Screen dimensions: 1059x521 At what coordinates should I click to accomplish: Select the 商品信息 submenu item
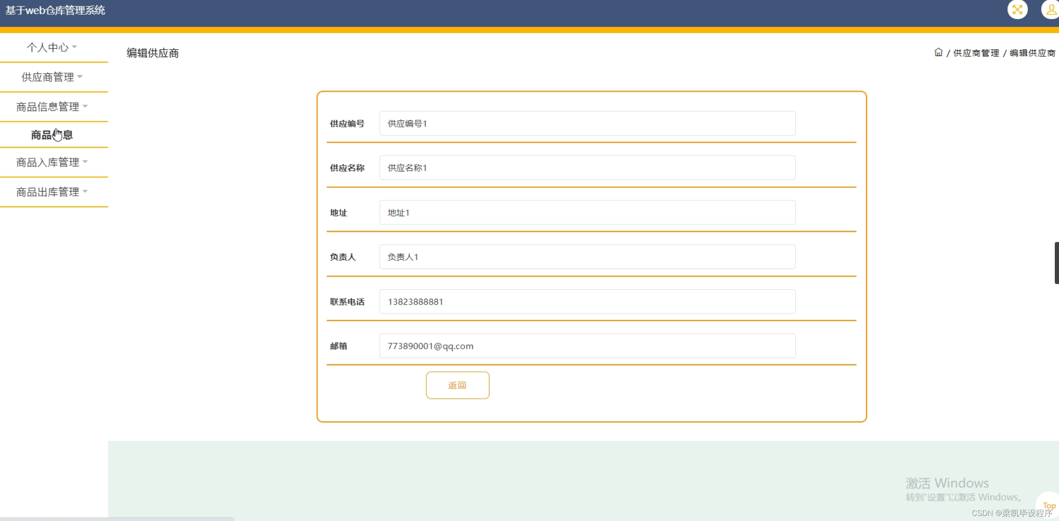(52, 135)
